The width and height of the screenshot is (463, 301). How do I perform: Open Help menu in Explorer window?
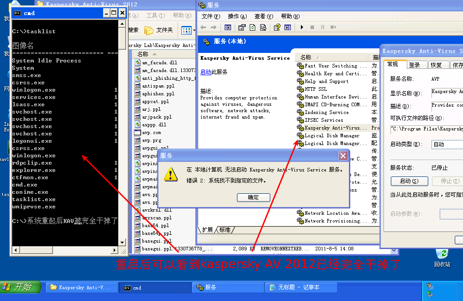coord(182,16)
